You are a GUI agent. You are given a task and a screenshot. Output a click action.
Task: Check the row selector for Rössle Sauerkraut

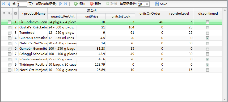(x=10, y=59)
